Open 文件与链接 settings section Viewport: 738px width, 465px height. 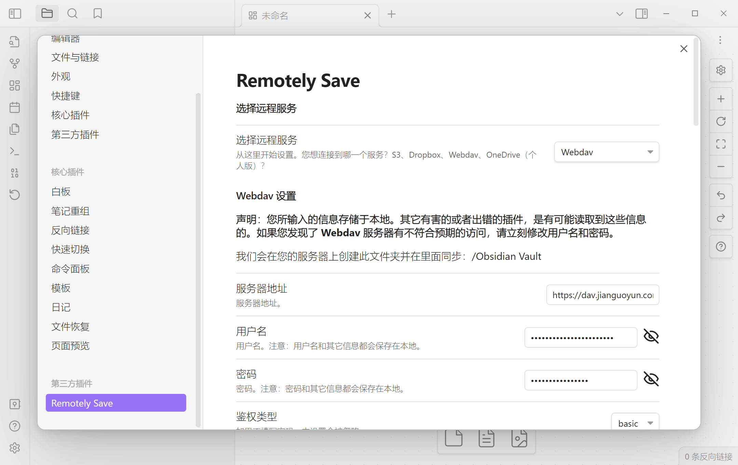click(x=116, y=57)
